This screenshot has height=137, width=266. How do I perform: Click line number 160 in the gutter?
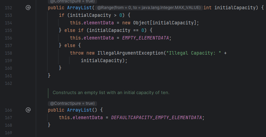coord(9,68)
